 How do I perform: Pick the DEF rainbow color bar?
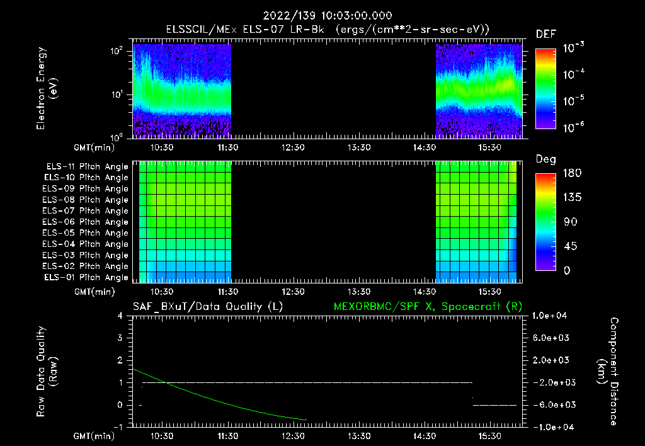(546, 88)
